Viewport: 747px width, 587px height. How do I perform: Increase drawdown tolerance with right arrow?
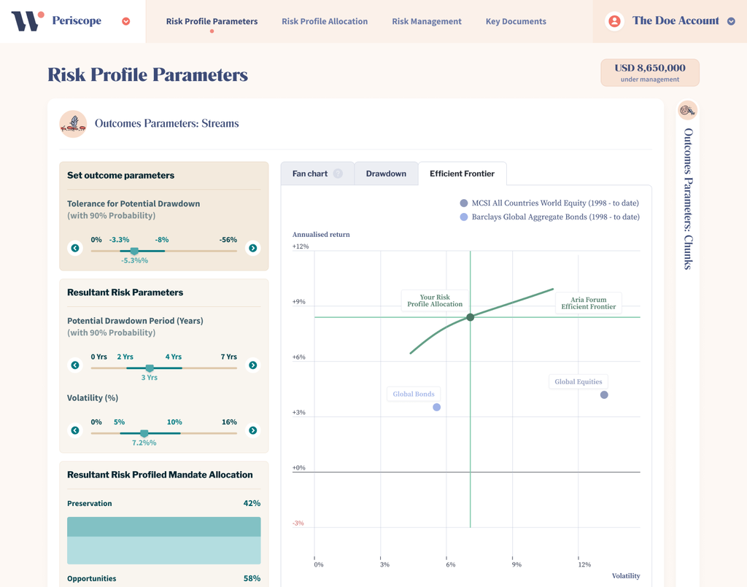252,248
